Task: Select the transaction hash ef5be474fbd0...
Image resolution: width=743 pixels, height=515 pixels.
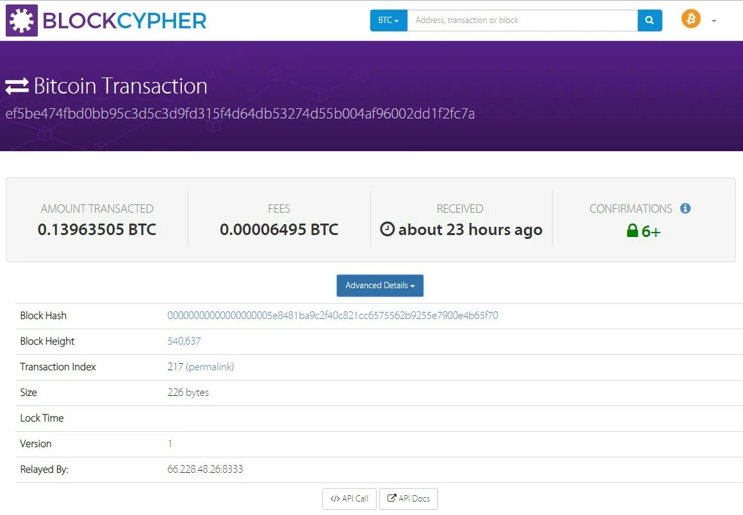Action: [240, 114]
